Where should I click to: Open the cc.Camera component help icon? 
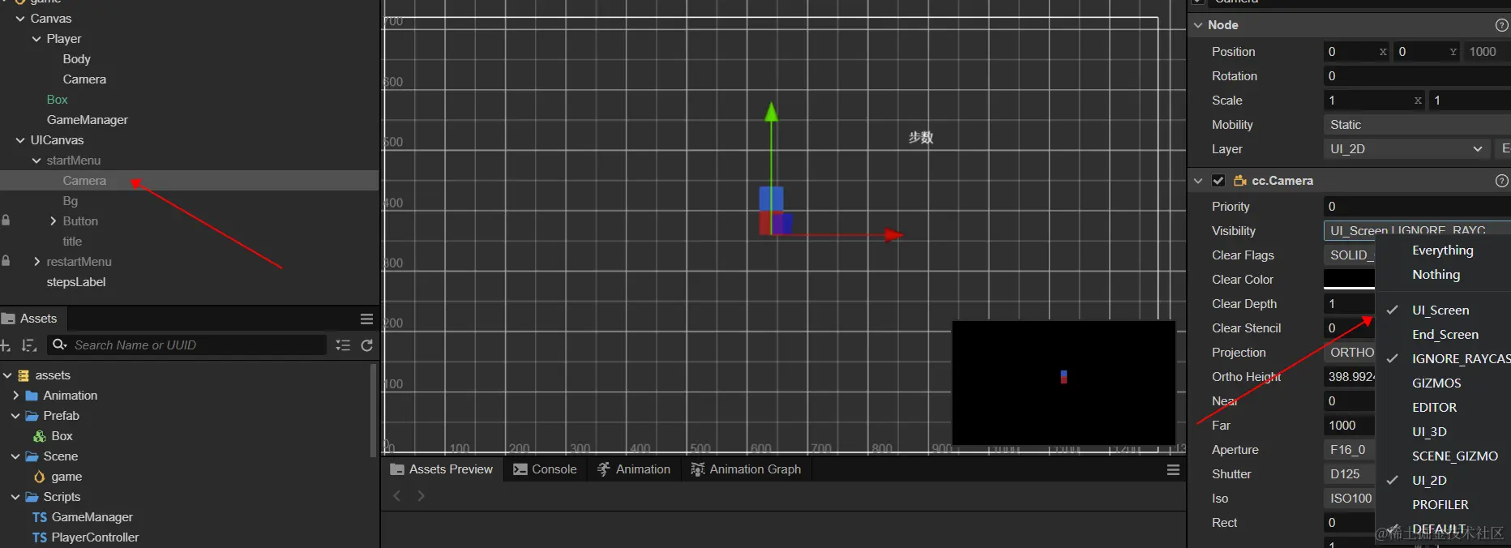tap(1501, 181)
